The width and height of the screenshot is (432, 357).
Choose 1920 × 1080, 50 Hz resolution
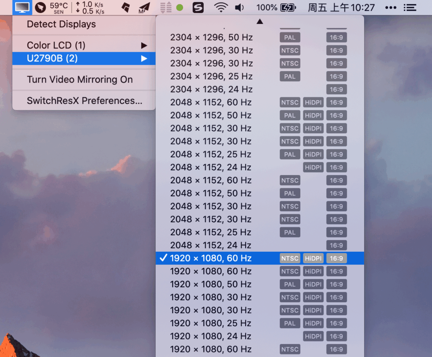pyautogui.click(x=211, y=284)
